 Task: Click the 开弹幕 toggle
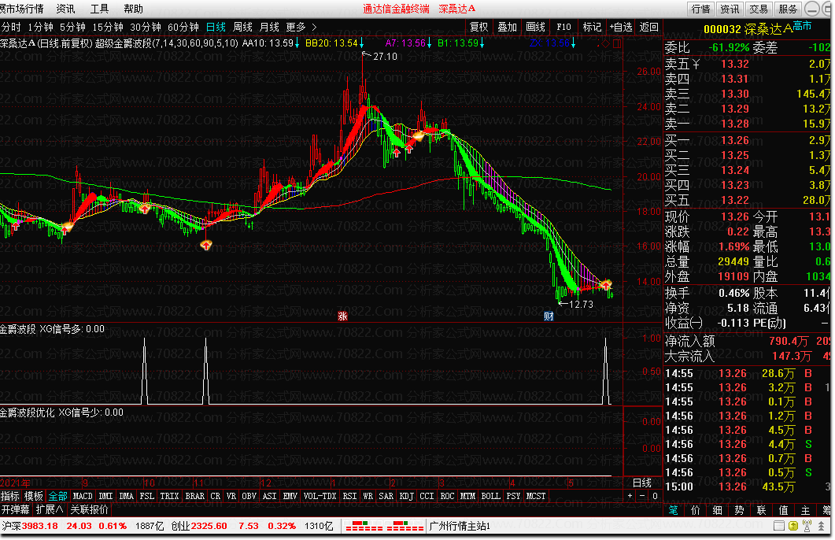[x=16, y=509]
